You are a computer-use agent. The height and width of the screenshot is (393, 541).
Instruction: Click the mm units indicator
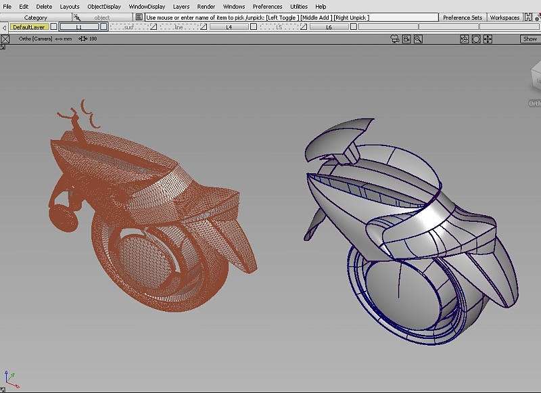(x=64, y=39)
